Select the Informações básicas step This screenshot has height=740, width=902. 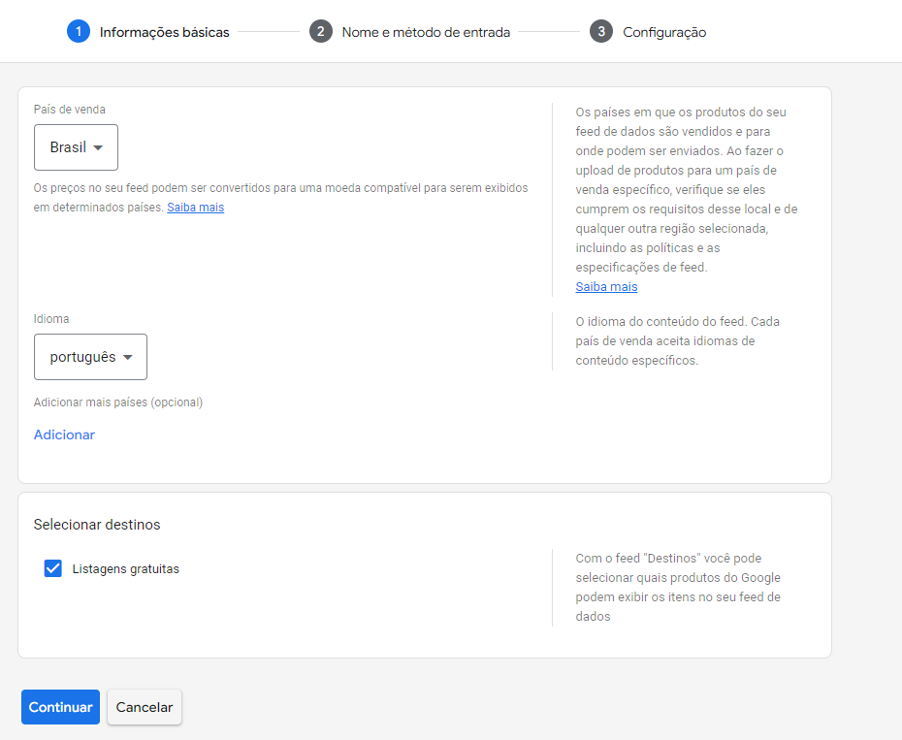165,32
